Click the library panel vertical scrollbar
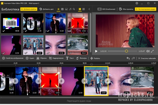 [91, 33]
